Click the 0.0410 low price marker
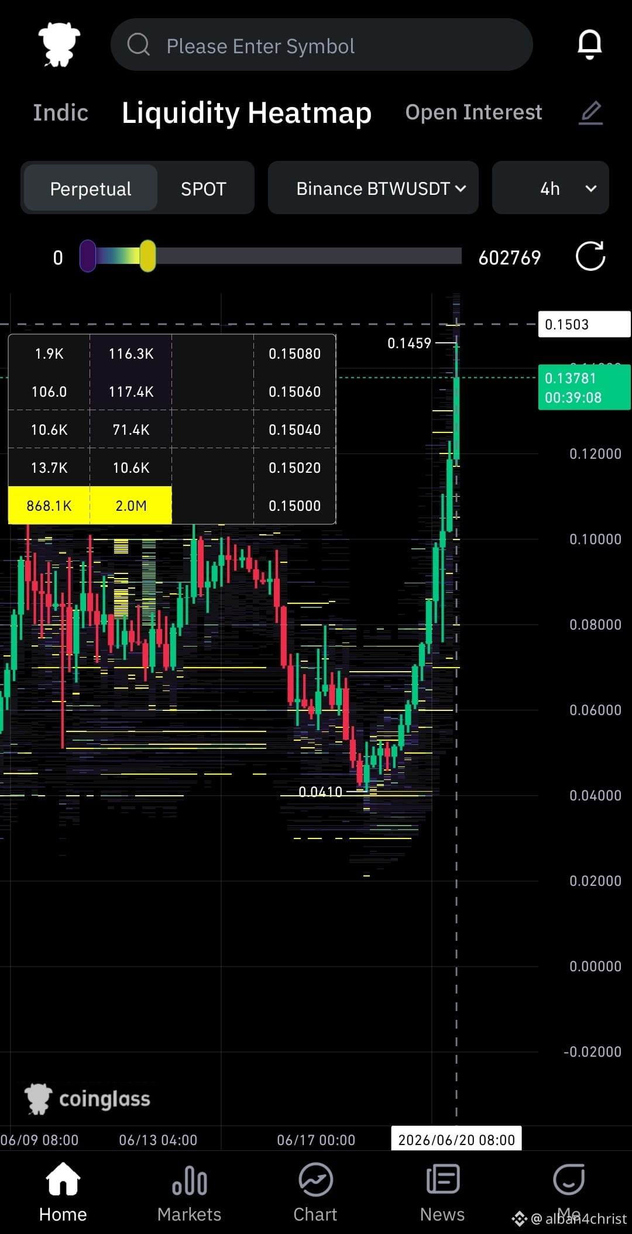The width and height of the screenshot is (632, 1234). coord(320,792)
